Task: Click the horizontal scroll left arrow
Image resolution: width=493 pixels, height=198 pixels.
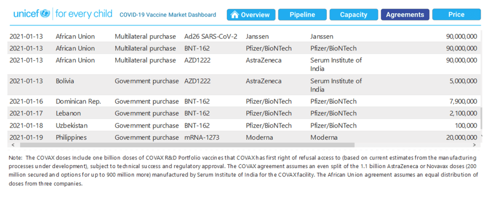Action: tap(12, 145)
